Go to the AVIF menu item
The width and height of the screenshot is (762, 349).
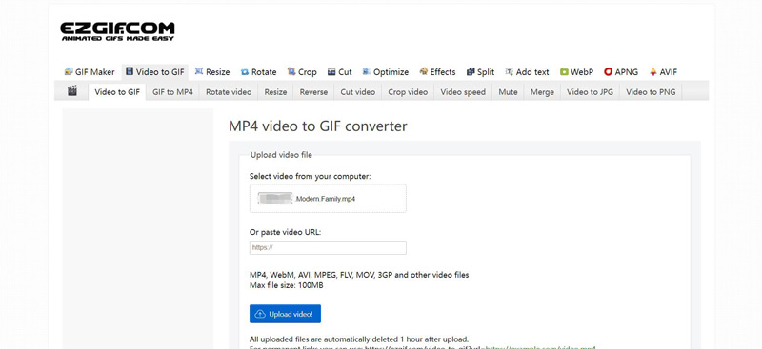[x=663, y=72]
